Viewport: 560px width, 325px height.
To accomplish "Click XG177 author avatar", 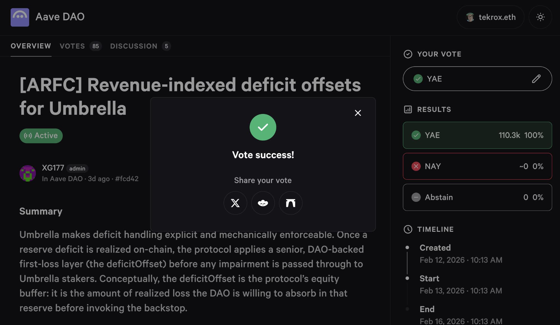I will [27, 173].
